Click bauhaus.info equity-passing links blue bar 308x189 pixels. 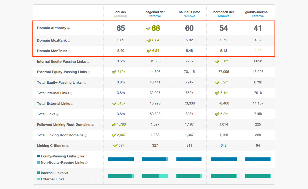[189, 159]
